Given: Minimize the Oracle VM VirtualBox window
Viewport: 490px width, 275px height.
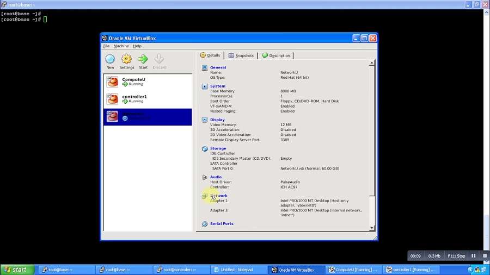Looking at the screenshot, I should [356, 39].
